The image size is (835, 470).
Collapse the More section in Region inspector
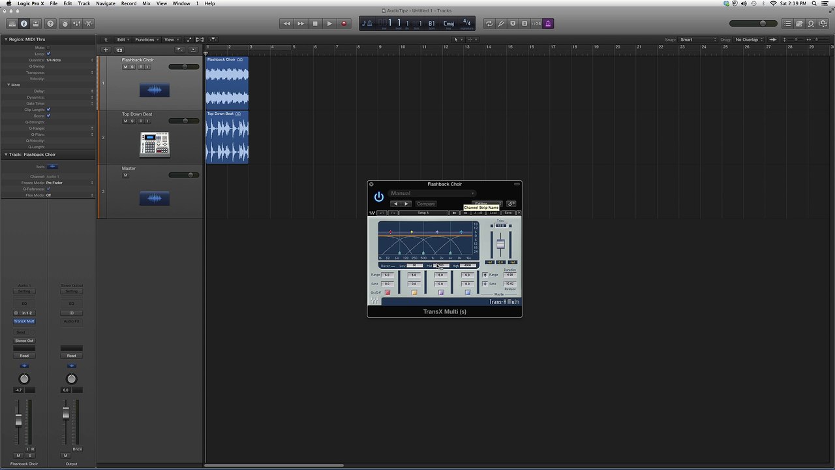click(x=8, y=85)
